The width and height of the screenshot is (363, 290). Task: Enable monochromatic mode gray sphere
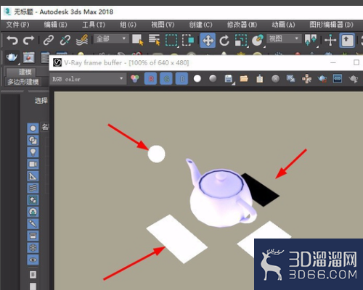[213, 78]
